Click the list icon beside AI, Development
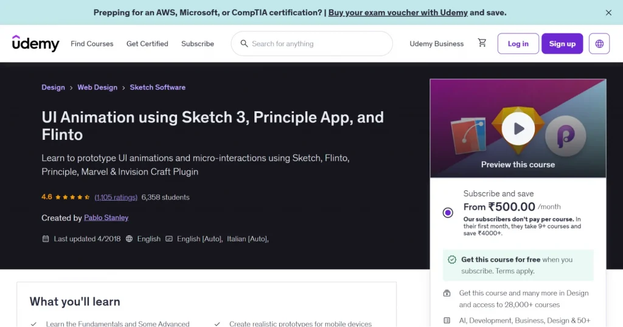This screenshot has width=623, height=327. click(x=447, y=320)
